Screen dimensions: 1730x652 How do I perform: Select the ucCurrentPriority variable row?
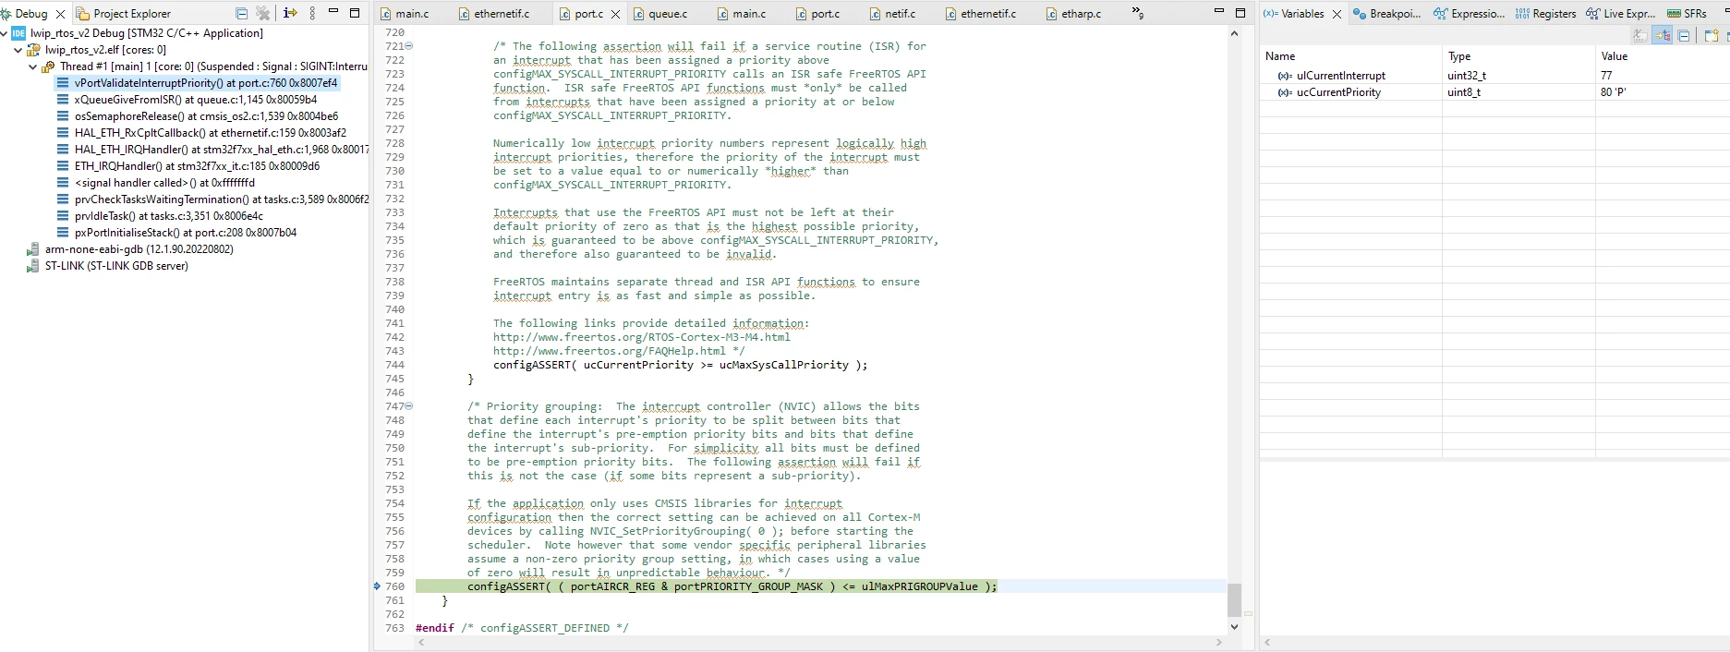1494,92
